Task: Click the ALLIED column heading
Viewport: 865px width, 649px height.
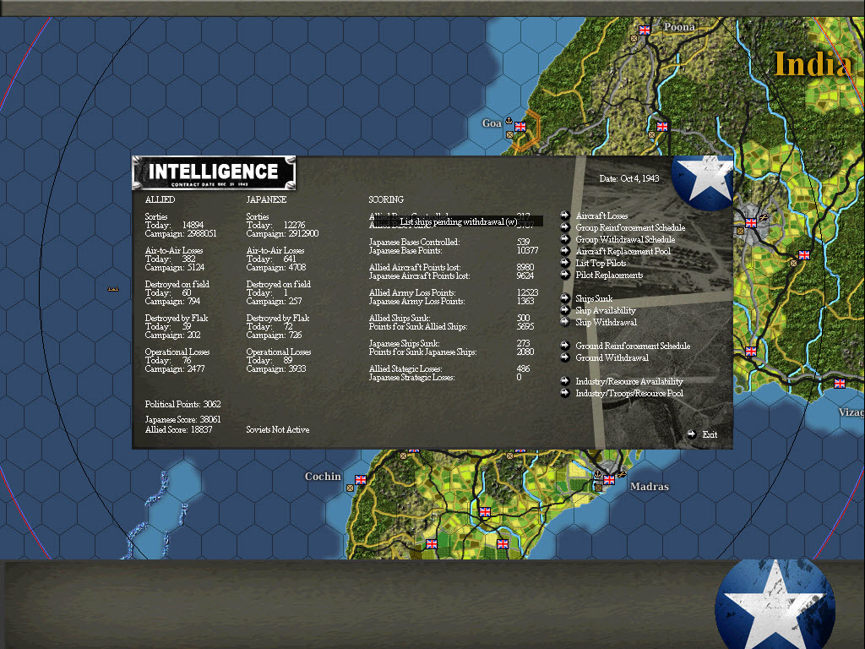Action: (x=160, y=199)
